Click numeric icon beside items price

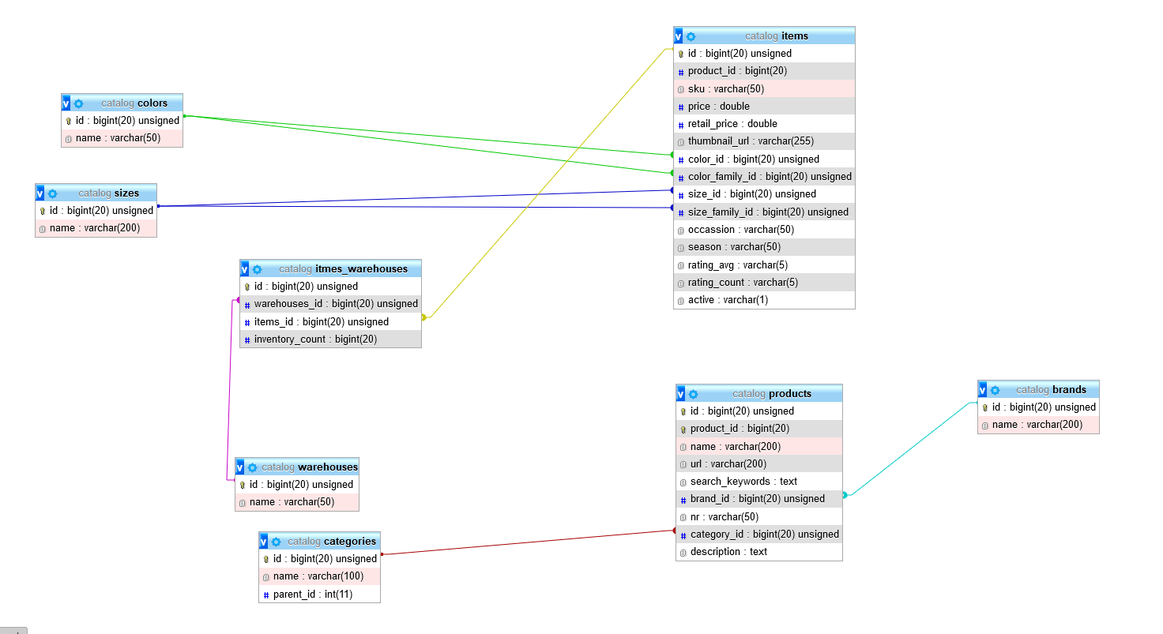pos(681,107)
